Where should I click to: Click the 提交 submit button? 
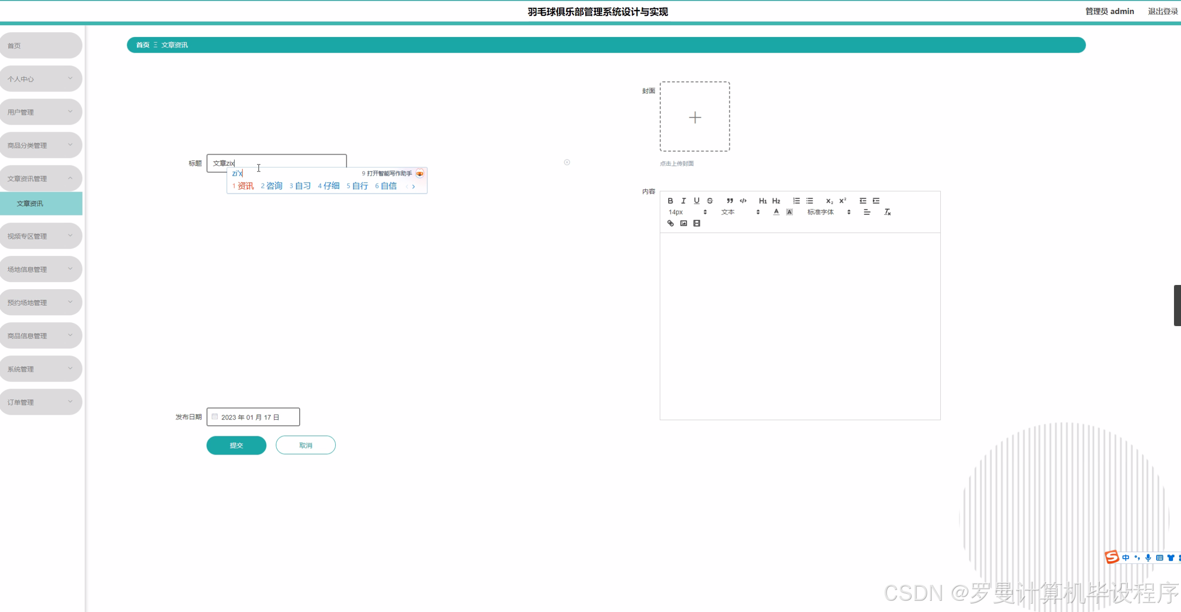236,445
